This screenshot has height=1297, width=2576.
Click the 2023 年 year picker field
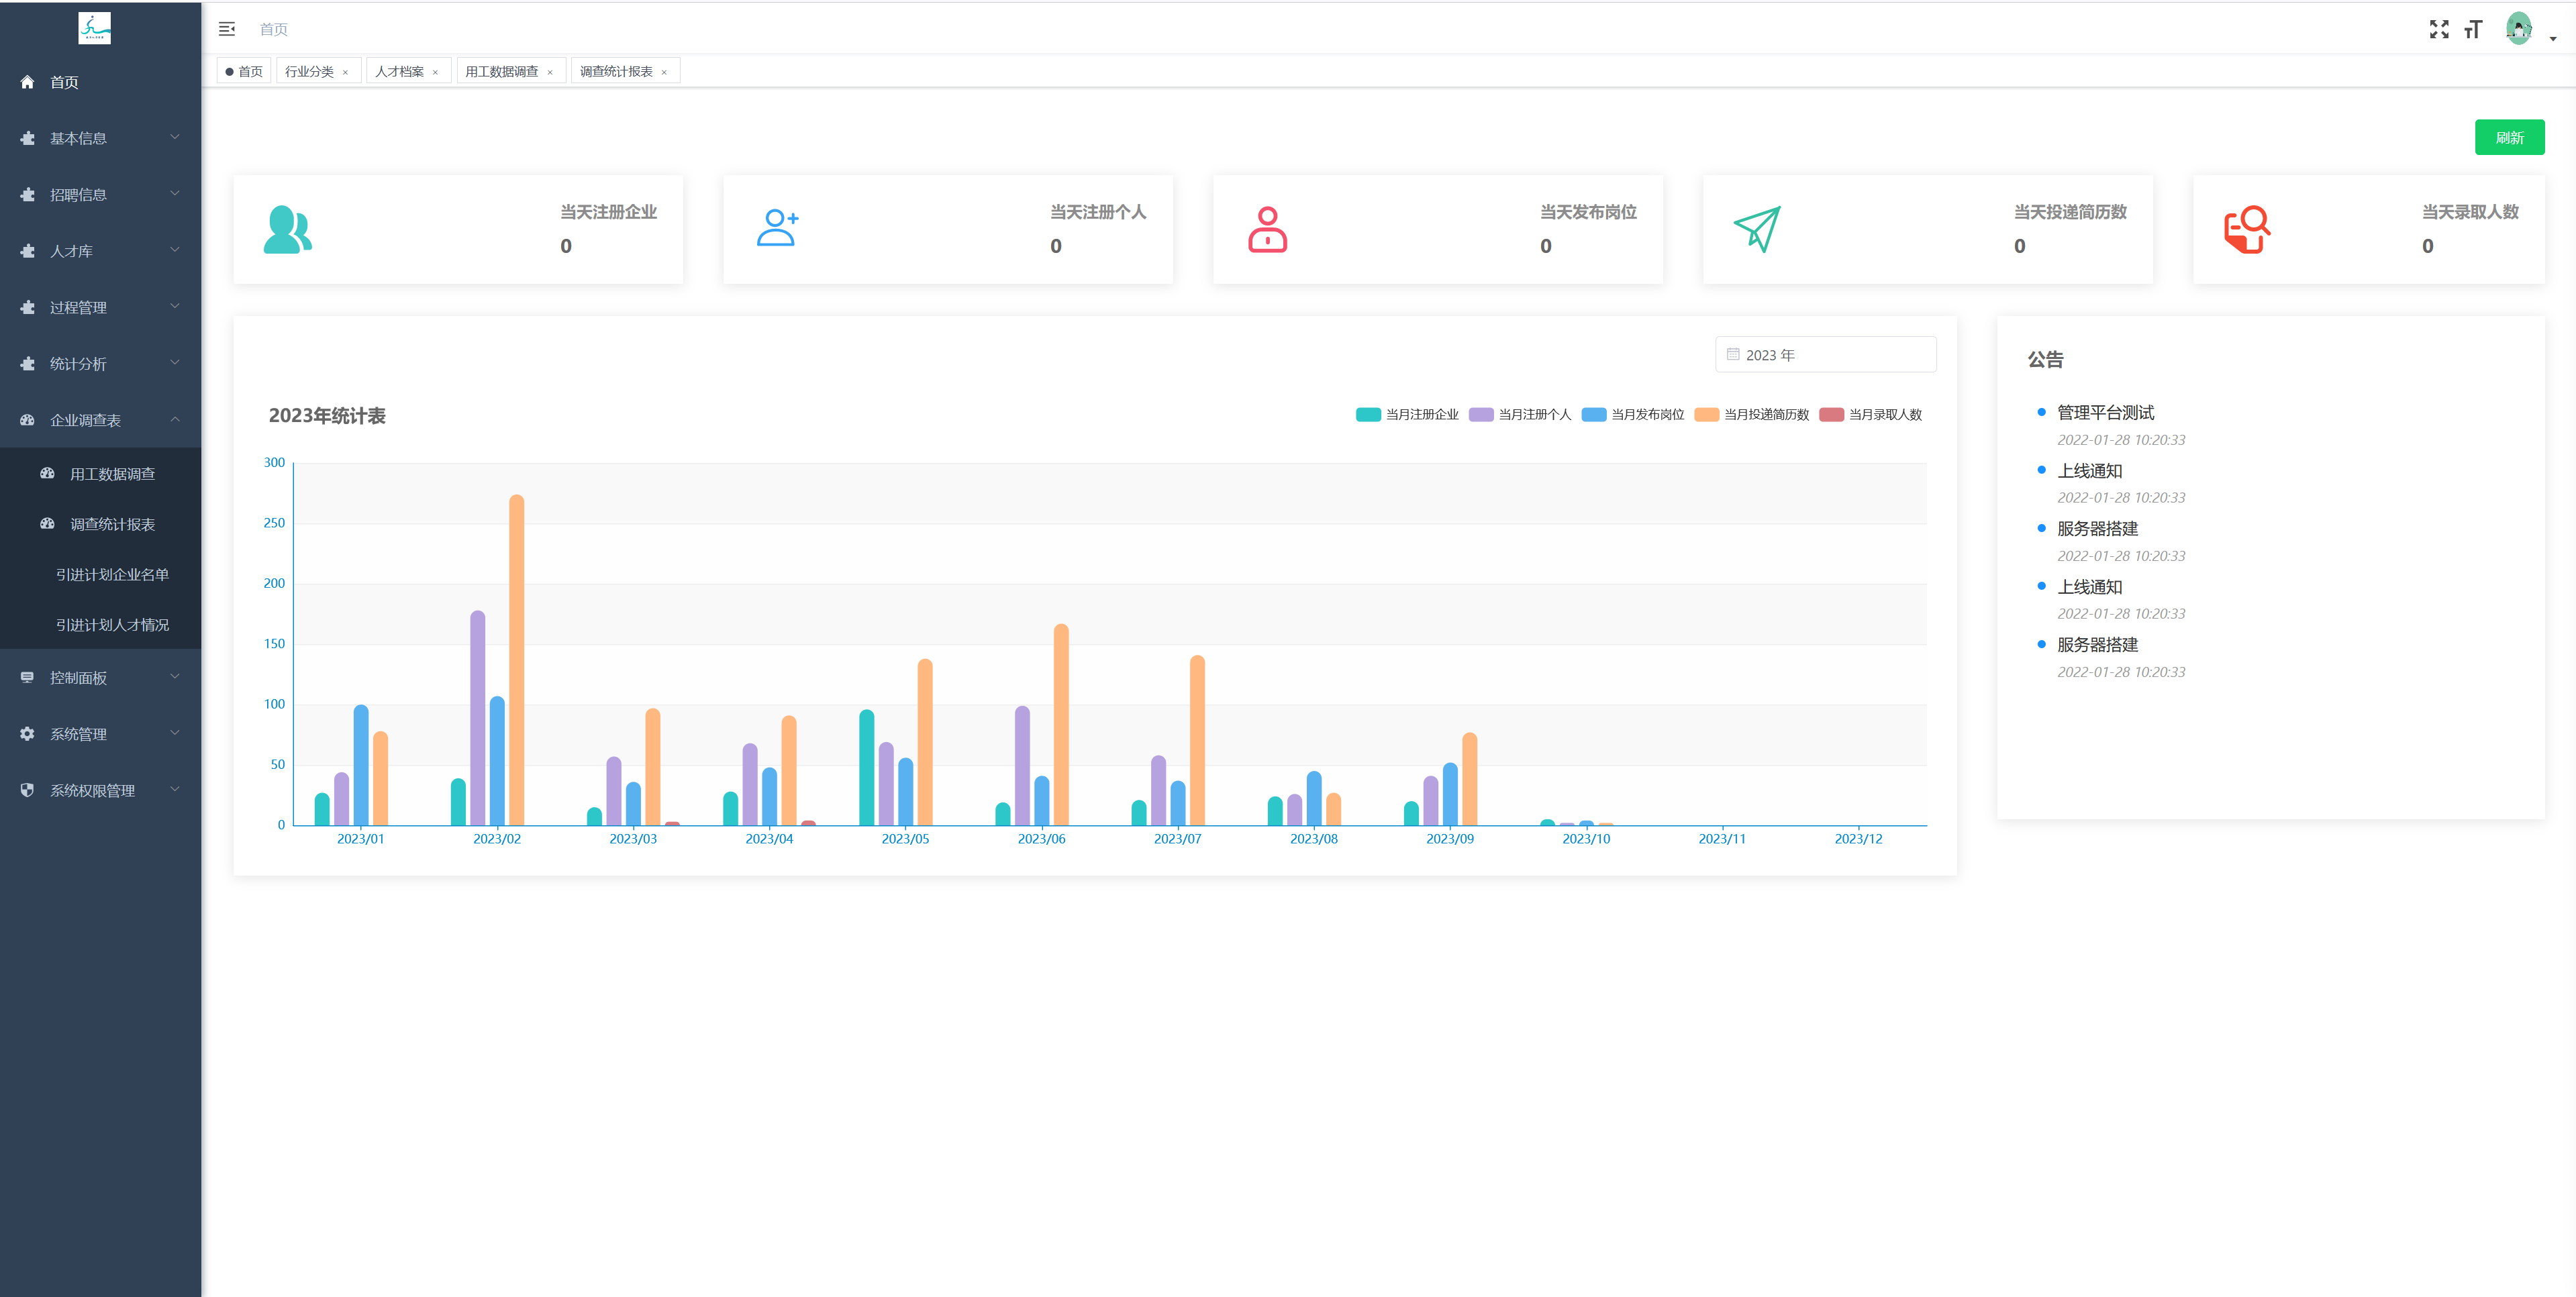[x=1825, y=354]
